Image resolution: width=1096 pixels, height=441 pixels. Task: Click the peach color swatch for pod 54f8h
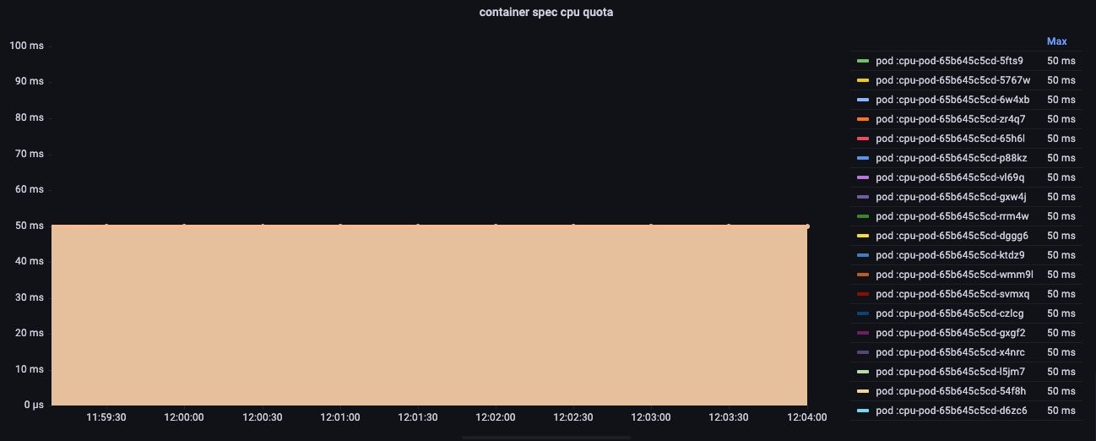pyautogui.click(x=863, y=391)
